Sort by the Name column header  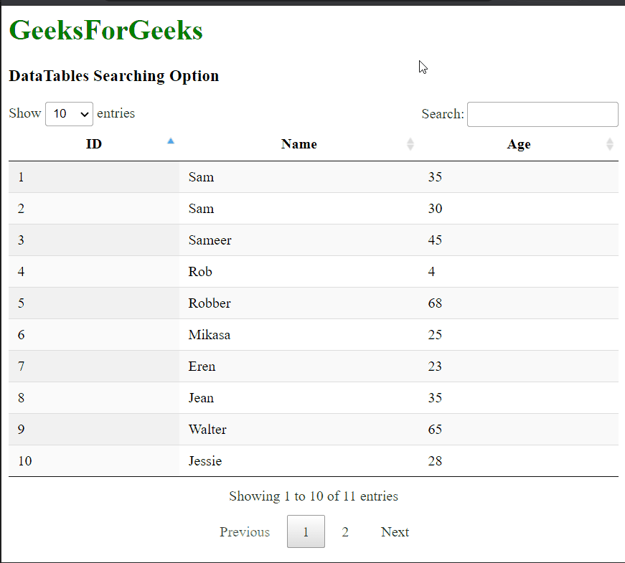pyautogui.click(x=299, y=144)
